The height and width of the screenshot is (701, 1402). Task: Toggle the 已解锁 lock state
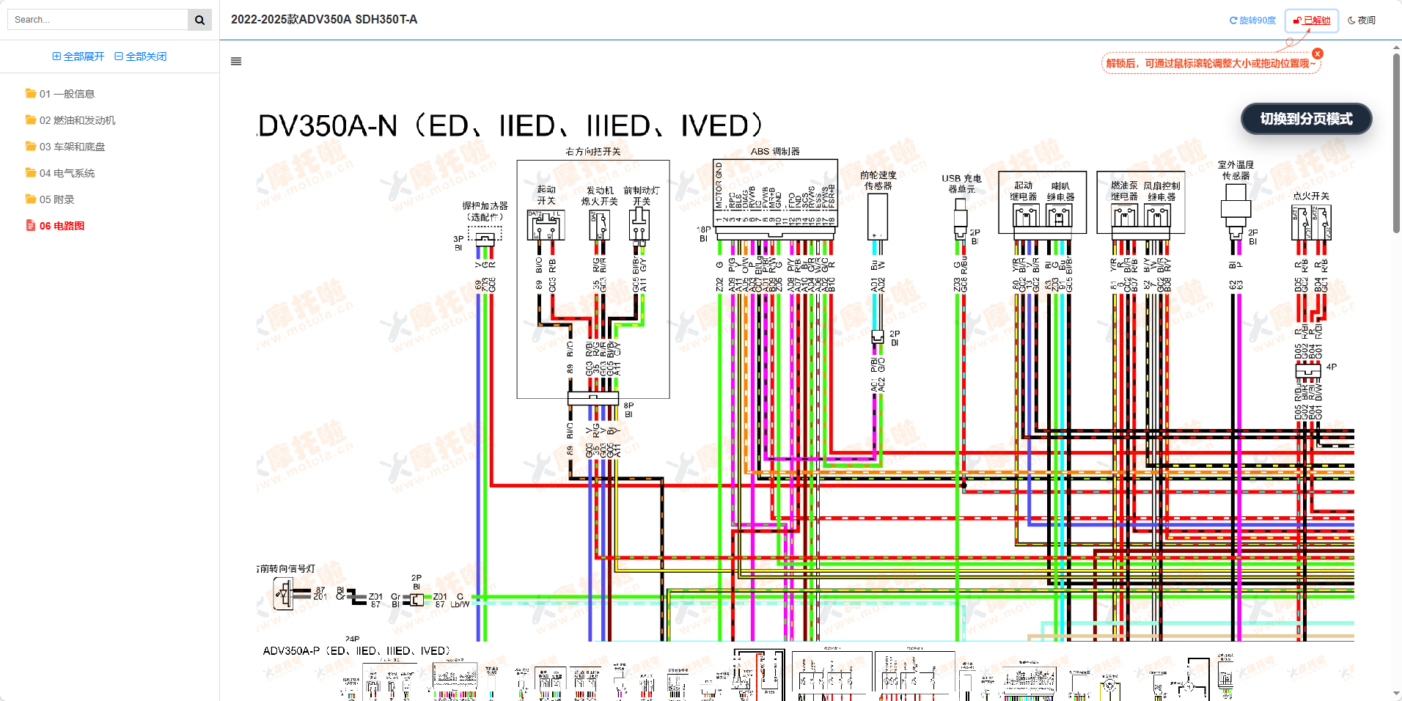pyautogui.click(x=1312, y=21)
